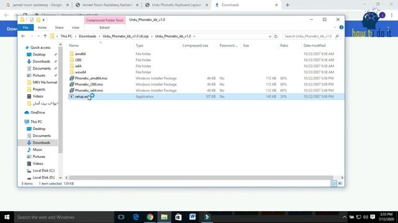The width and height of the screenshot is (398, 223).
Task: Launch Microsoft Edge from taskbar
Action: [136, 217]
